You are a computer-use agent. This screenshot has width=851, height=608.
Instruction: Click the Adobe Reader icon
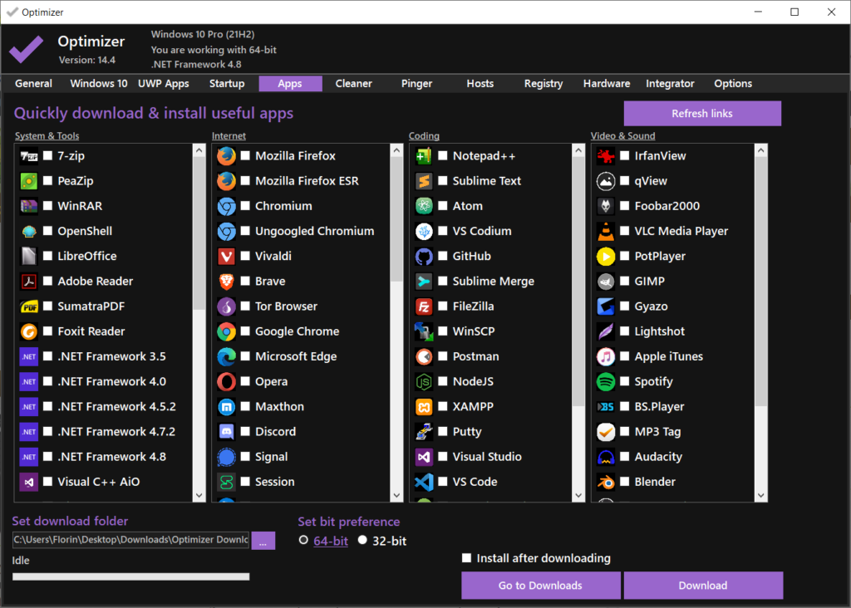tap(29, 282)
